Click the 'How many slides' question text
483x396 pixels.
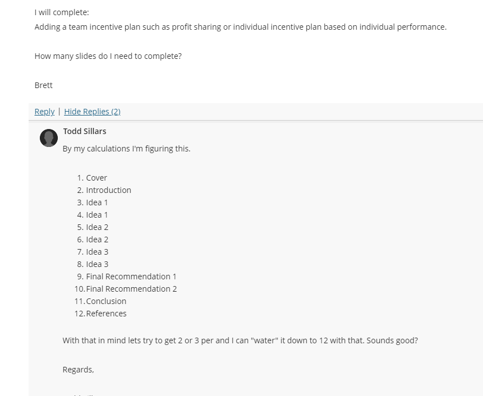[x=108, y=56]
